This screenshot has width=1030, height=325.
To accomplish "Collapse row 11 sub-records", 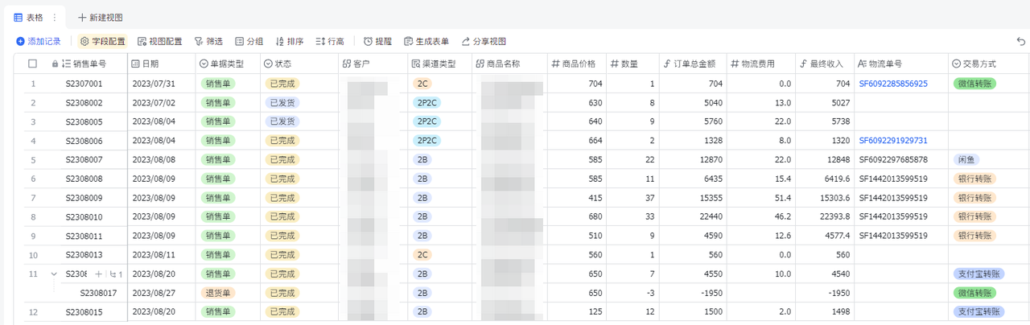I will (x=54, y=274).
